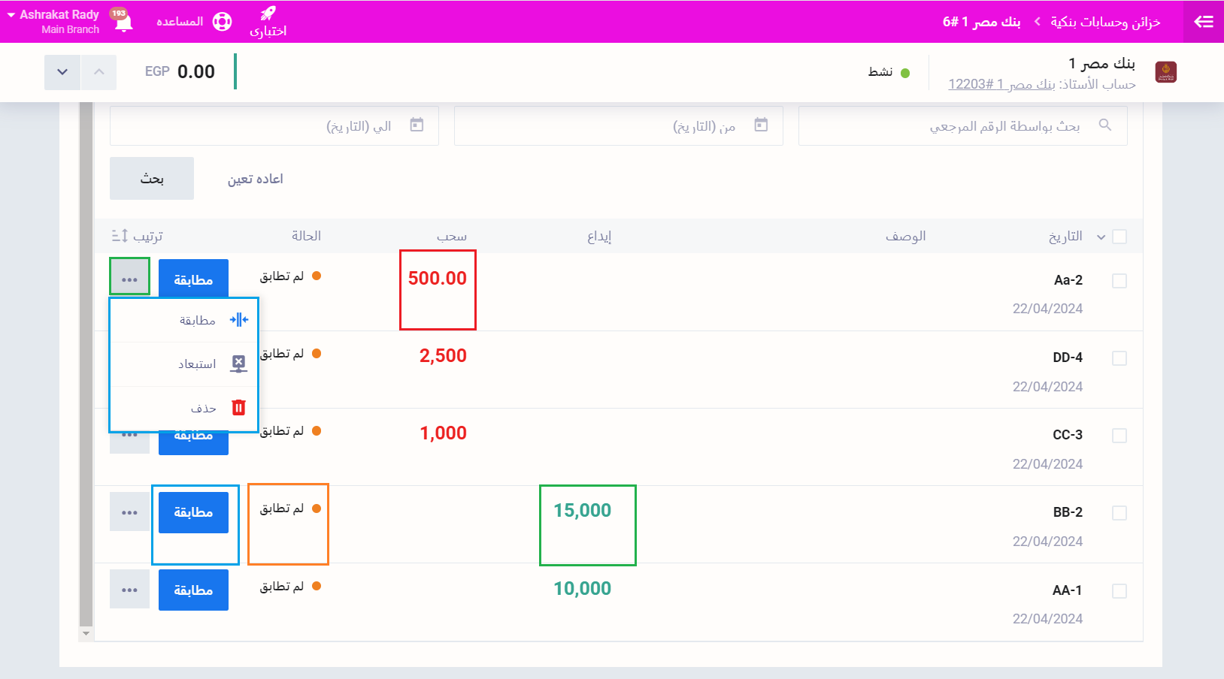Open the notifications bell with 193 badge
1224x679 pixels.
123,20
